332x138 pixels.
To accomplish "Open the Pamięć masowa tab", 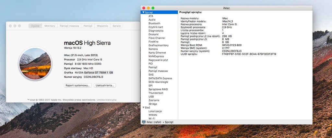I will pyautogui.click(x=69, y=26).
